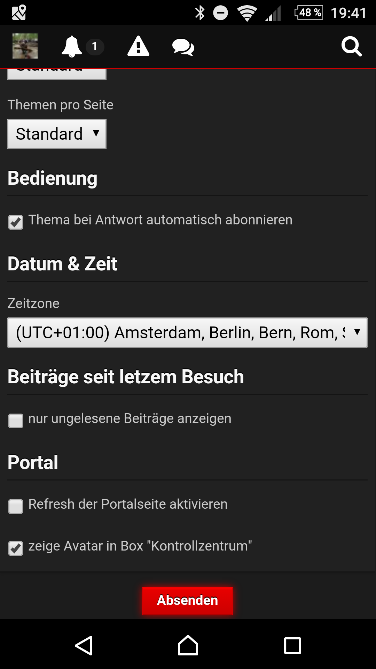
Task: Check 'Refresh der Portalseite aktivieren'
Action: [x=16, y=506]
